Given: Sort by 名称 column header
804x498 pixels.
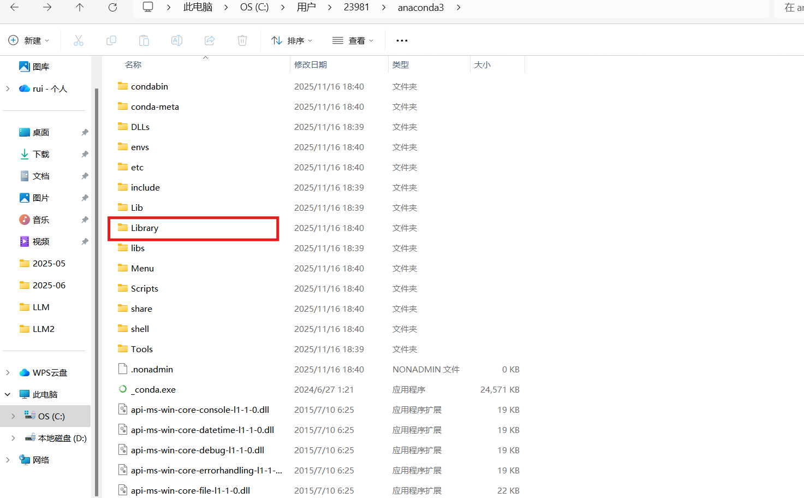Looking at the screenshot, I should (x=133, y=64).
